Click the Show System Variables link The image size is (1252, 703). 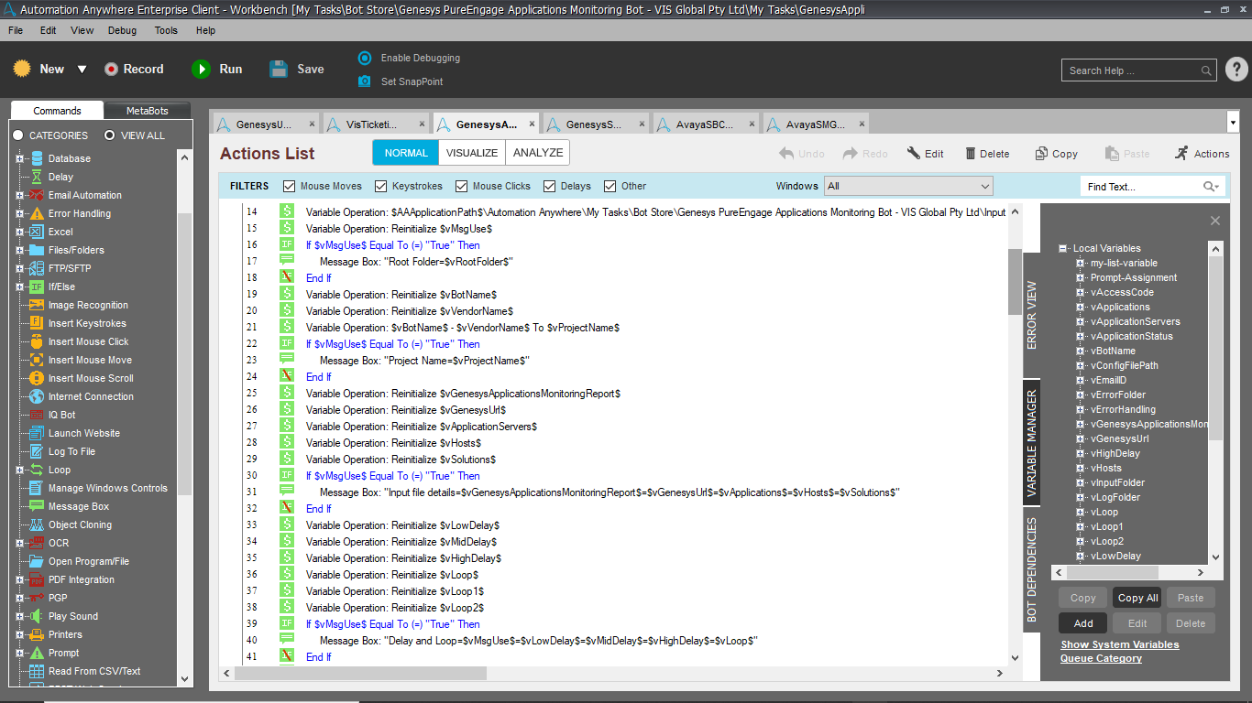pyautogui.click(x=1119, y=644)
